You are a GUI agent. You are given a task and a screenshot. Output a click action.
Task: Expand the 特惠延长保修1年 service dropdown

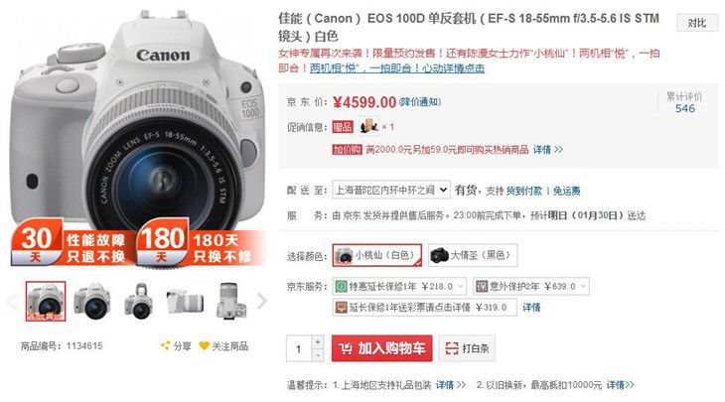399,287
